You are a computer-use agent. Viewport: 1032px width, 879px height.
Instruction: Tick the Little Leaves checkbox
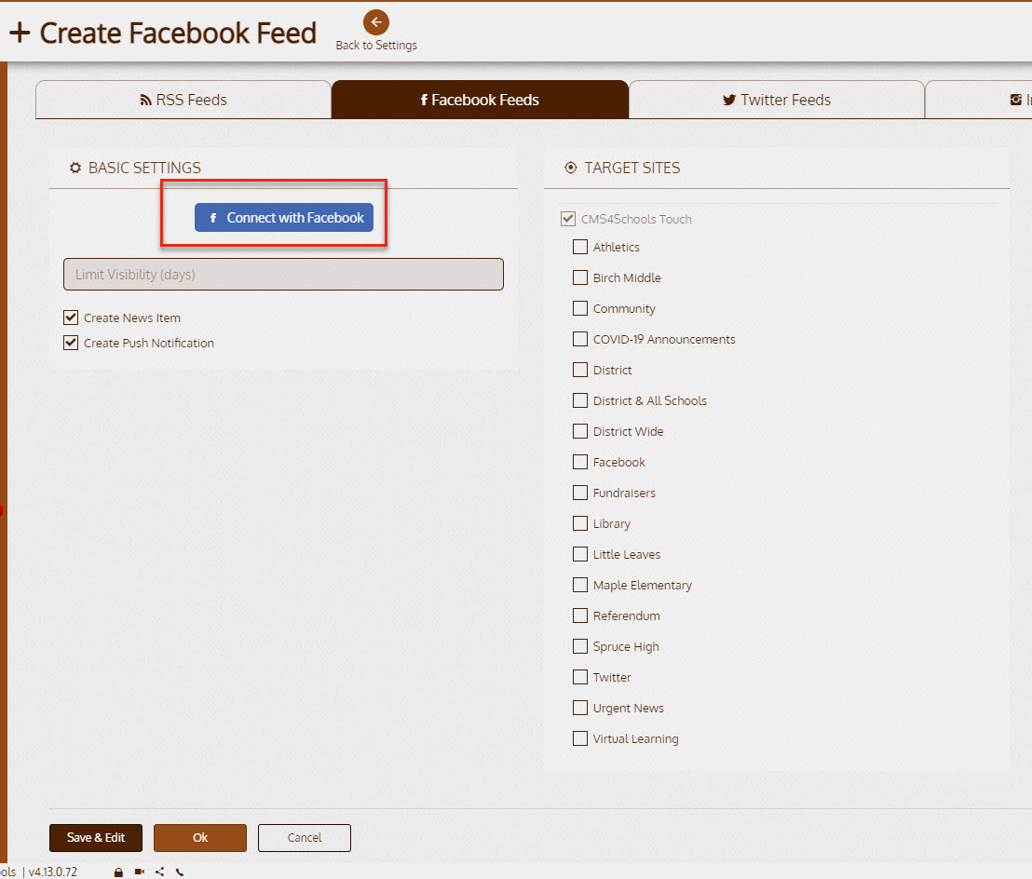(x=580, y=554)
